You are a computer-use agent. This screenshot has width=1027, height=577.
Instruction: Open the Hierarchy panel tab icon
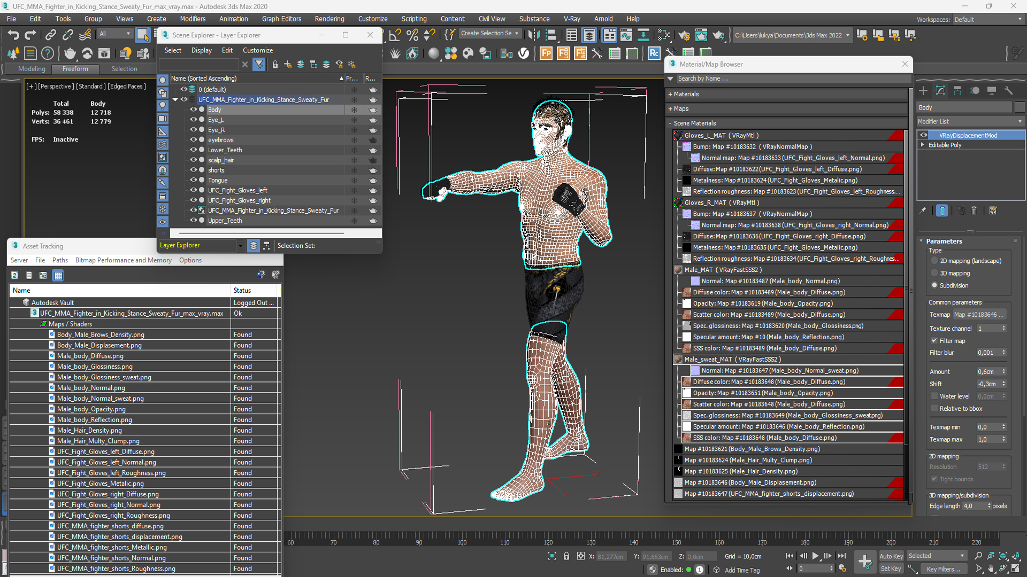[x=957, y=91]
